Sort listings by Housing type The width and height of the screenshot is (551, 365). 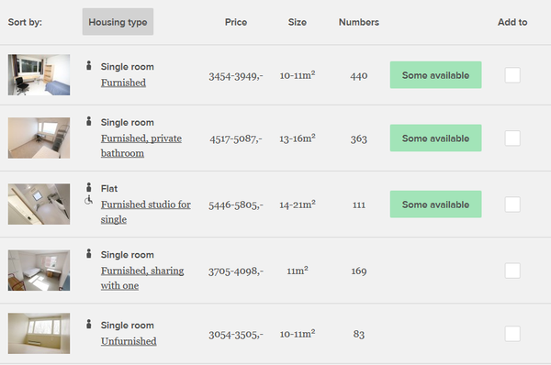[118, 22]
